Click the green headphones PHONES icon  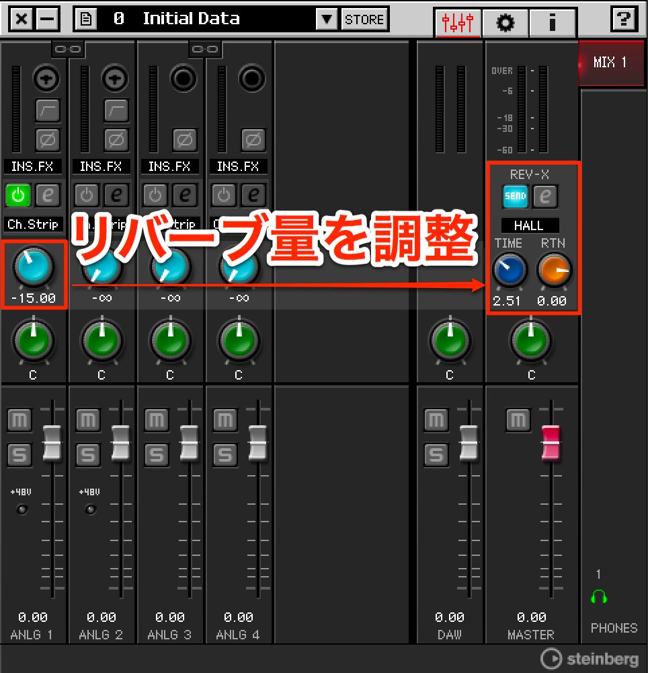[x=599, y=597]
